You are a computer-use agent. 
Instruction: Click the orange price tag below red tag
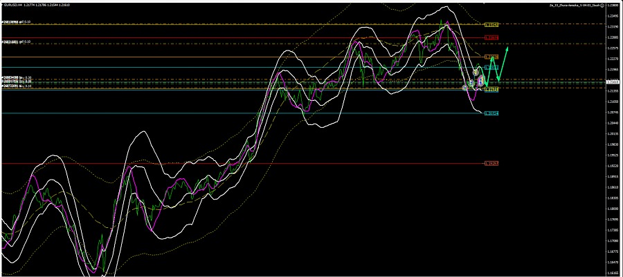491,57
